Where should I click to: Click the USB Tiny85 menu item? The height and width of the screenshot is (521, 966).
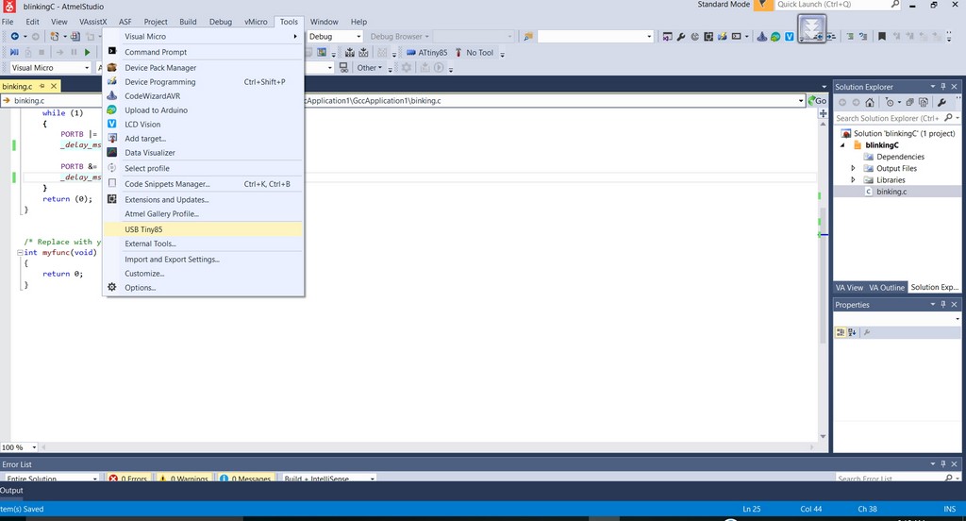point(204,229)
